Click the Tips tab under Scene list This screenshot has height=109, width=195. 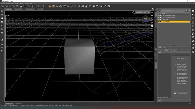pos(160,47)
